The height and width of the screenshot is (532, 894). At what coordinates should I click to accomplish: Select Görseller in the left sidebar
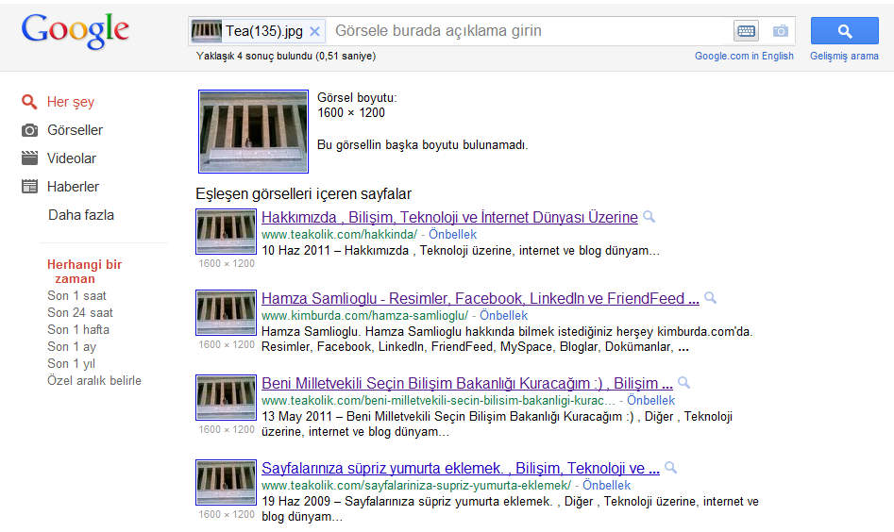[75, 130]
